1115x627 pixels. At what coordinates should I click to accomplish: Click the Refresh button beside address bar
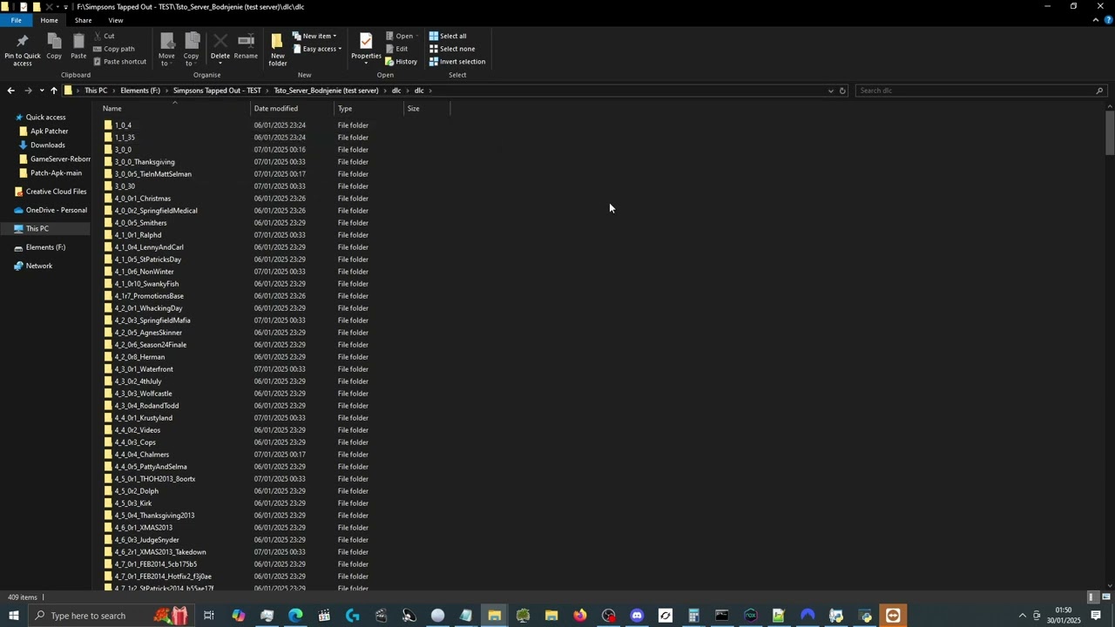tap(842, 91)
